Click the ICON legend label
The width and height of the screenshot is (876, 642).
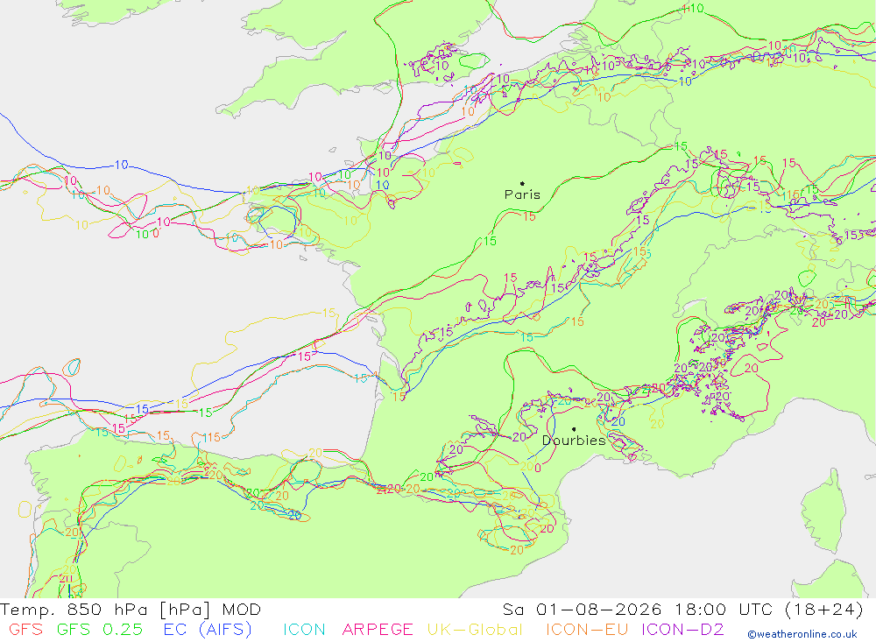point(304,630)
